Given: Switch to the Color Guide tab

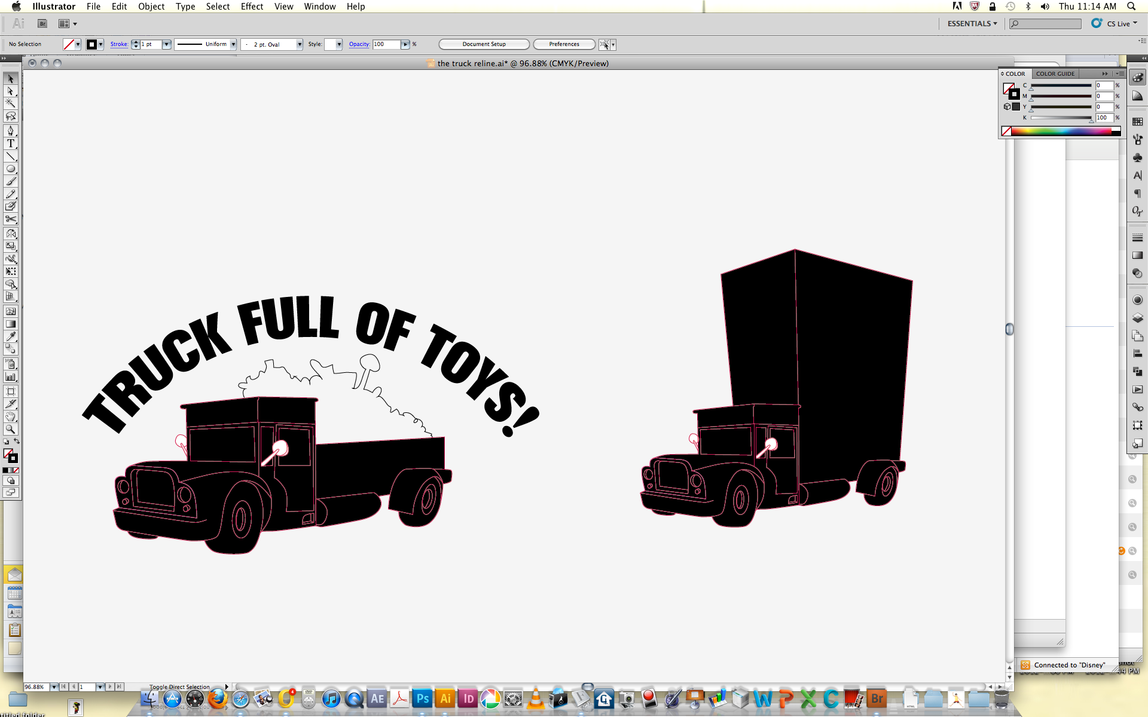Looking at the screenshot, I should tap(1055, 73).
